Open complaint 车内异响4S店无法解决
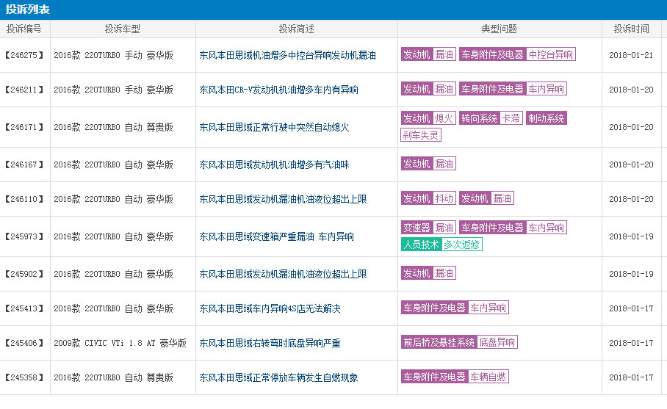667x409 pixels. (270, 308)
